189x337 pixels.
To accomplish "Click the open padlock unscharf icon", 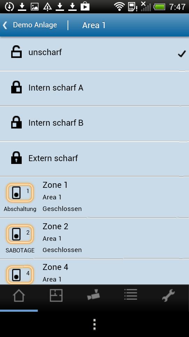I will [x=16, y=52].
